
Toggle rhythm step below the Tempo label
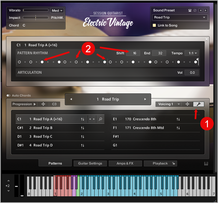click(179, 62)
